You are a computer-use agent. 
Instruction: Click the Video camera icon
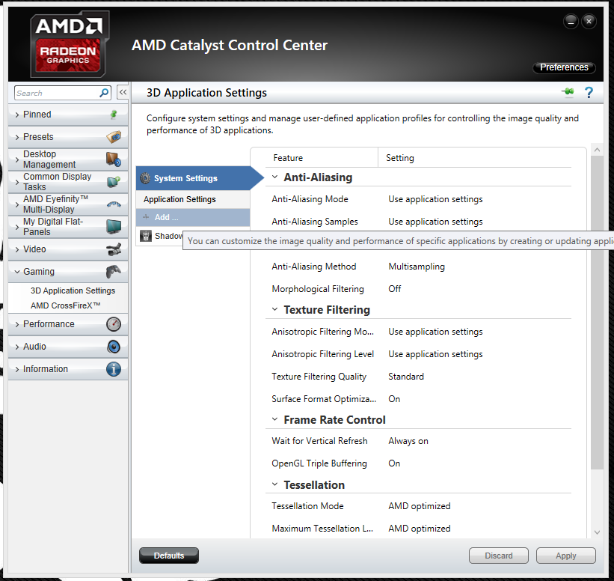point(114,249)
